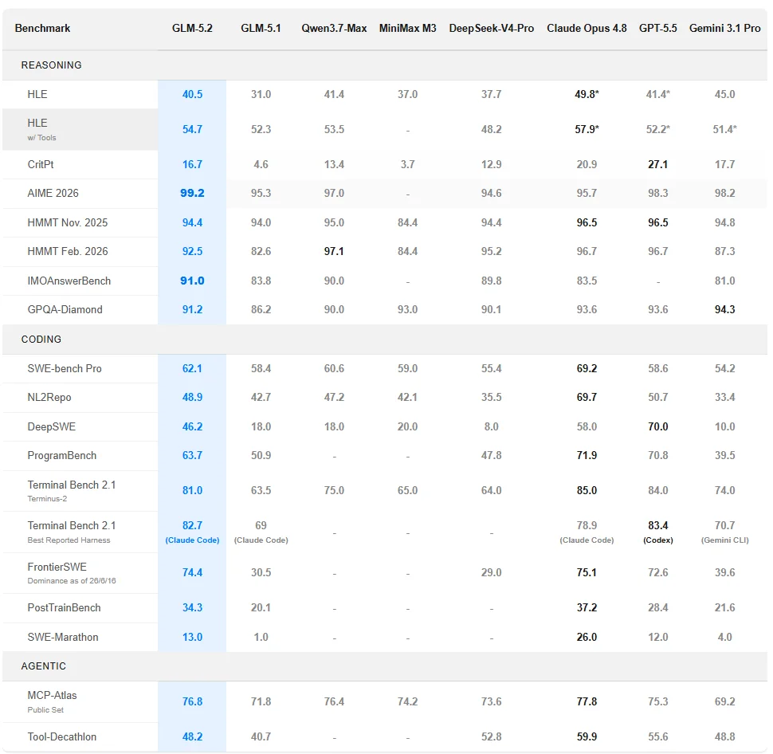The width and height of the screenshot is (773, 754).
Task: Click the DeepSeek-V4-Pro column header
Action: [x=491, y=28]
